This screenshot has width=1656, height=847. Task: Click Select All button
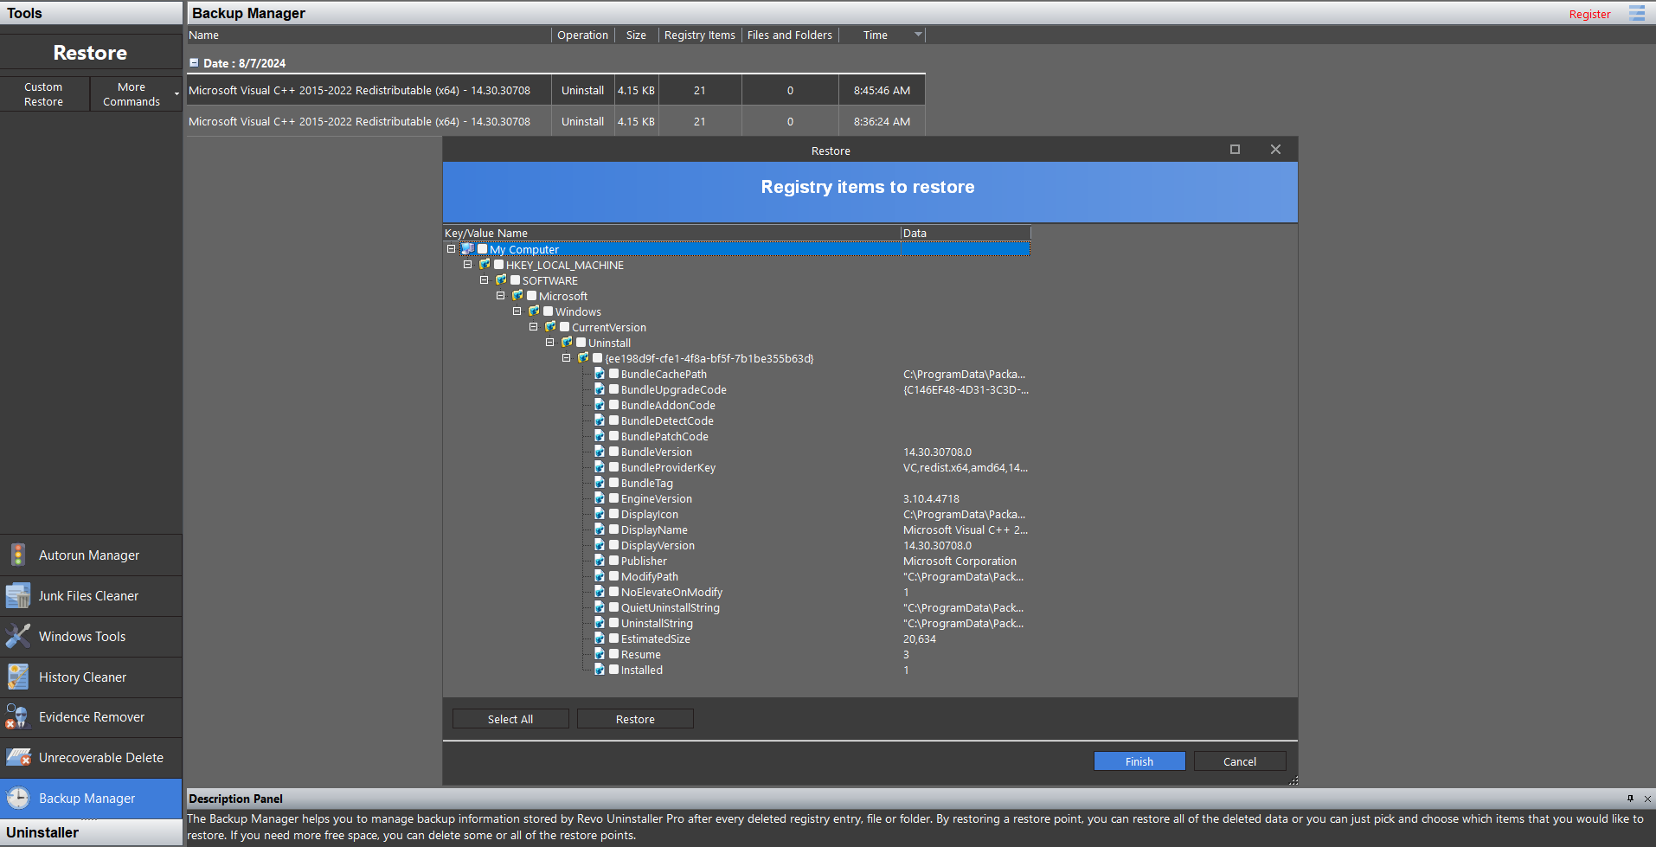pyautogui.click(x=510, y=719)
